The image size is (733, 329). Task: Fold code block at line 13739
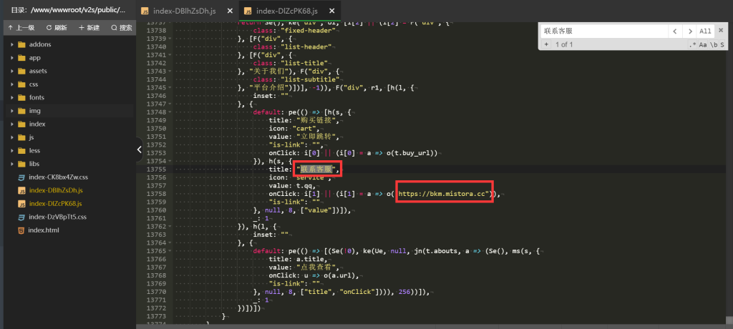tap(170, 39)
